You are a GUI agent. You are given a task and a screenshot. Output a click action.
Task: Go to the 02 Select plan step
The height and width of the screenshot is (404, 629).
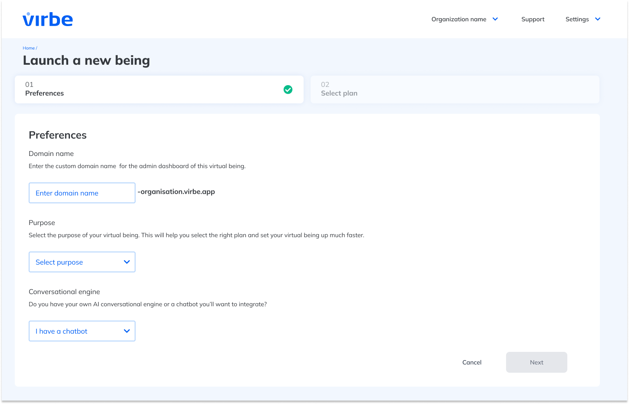(x=455, y=89)
